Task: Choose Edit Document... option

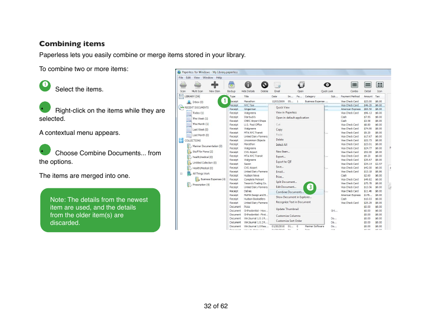Action: coord(286,187)
